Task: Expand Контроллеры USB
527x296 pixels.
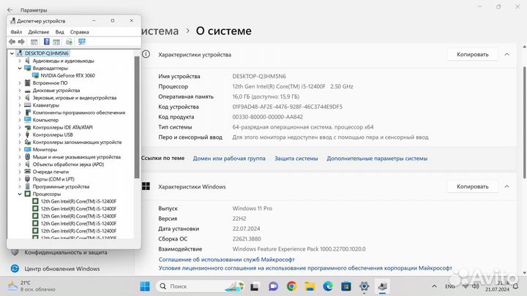Action: tap(20, 134)
